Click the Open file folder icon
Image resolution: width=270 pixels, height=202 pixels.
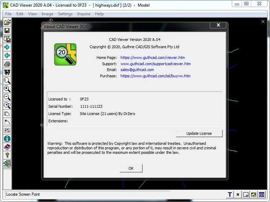pos(7,22)
